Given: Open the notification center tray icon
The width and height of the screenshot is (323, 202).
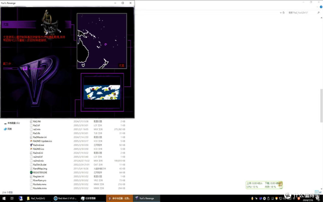Looking at the screenshot, I should pos(319,199).
